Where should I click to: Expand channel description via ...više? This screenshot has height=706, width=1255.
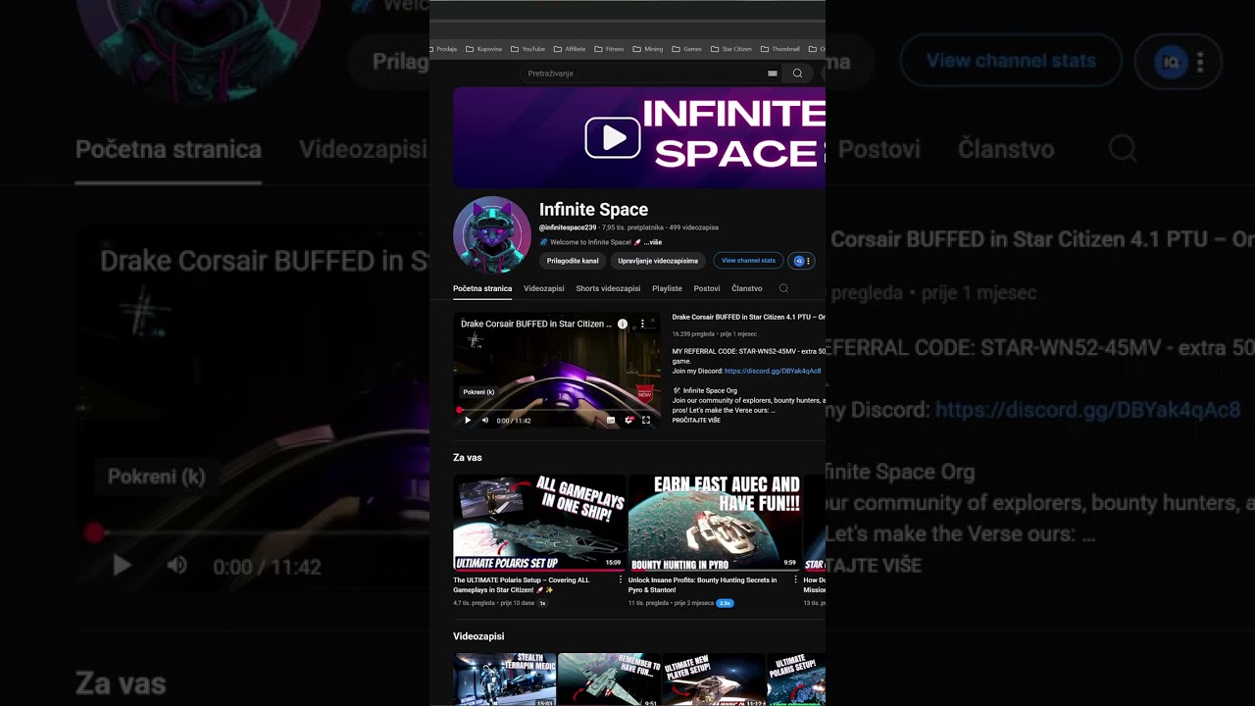pos(653,242)
